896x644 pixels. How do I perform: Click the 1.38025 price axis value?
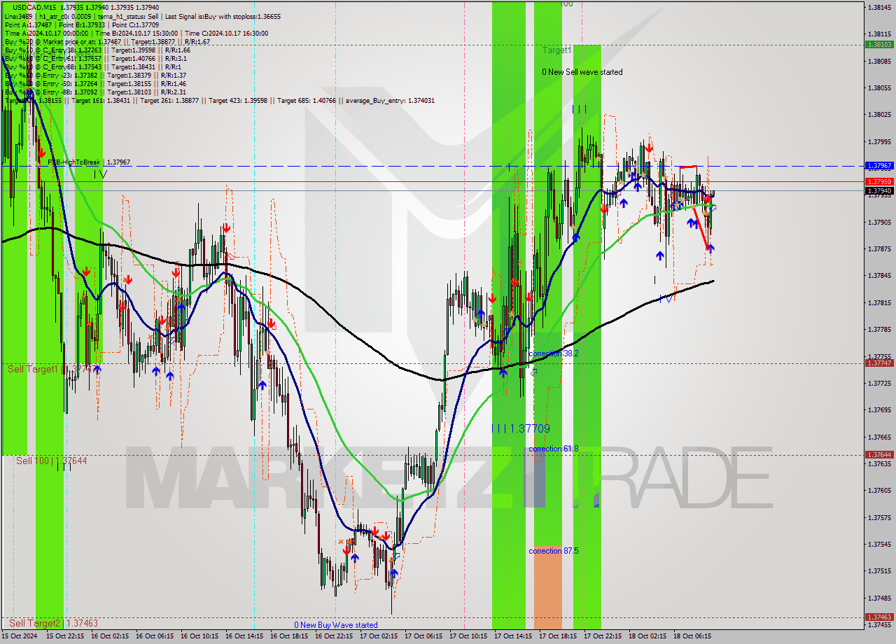[879, 114]
